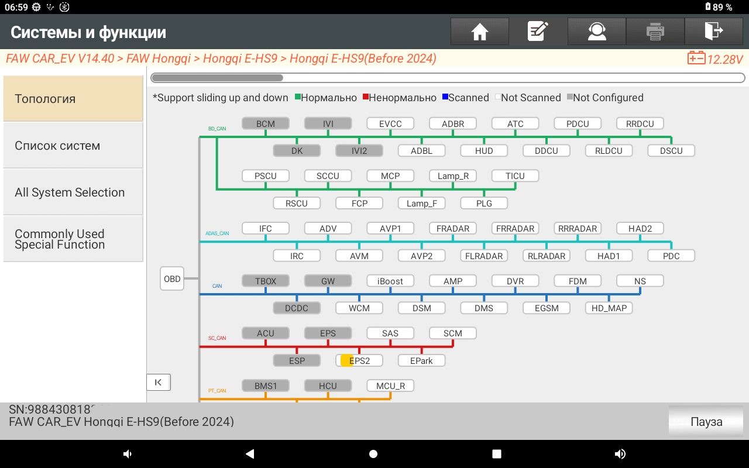
Task: Open the SCM module node
Action: click(453, 333)
